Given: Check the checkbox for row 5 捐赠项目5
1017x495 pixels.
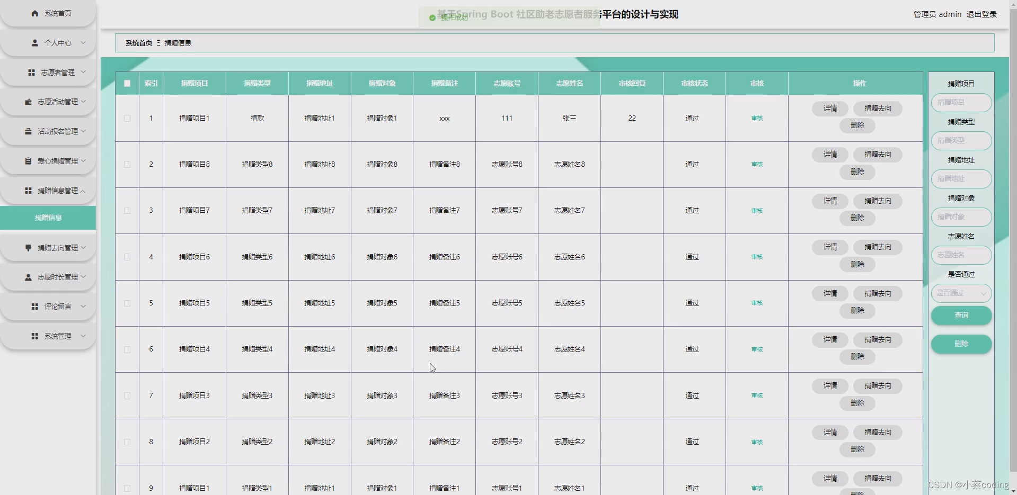Looking at the screenshot, I should 127,303.
